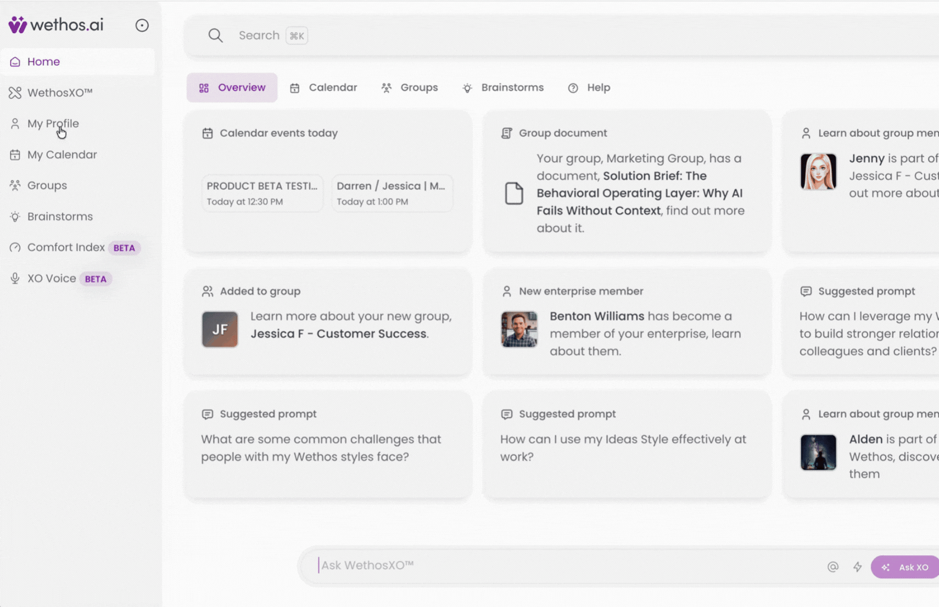Click the search magnifier icon

click(215, 35)
